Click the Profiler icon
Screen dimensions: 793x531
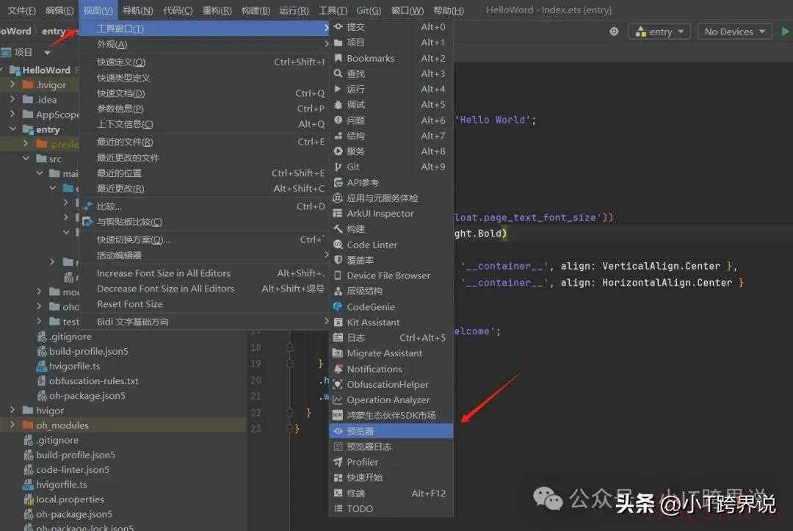tap(338, 462)
